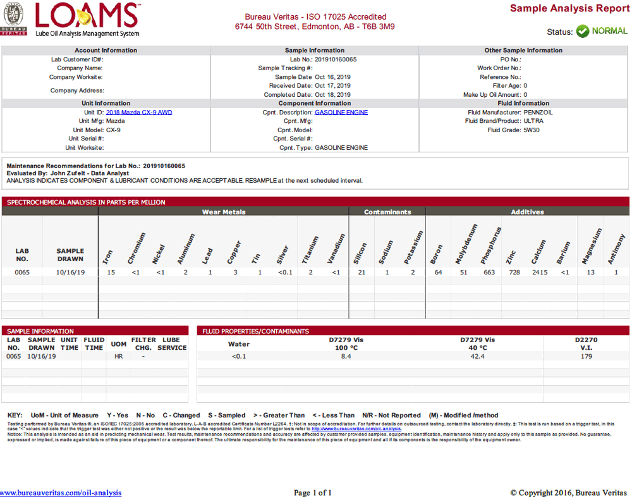Select the Zinc value 728

514,273
